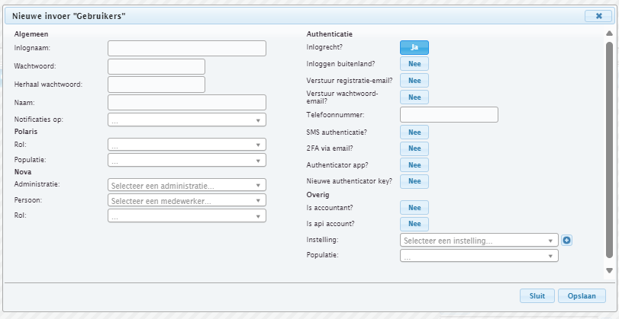Click the scrollbar down arrow
Viewport: 619px width, 319px height.
click(x=609, y=271)
